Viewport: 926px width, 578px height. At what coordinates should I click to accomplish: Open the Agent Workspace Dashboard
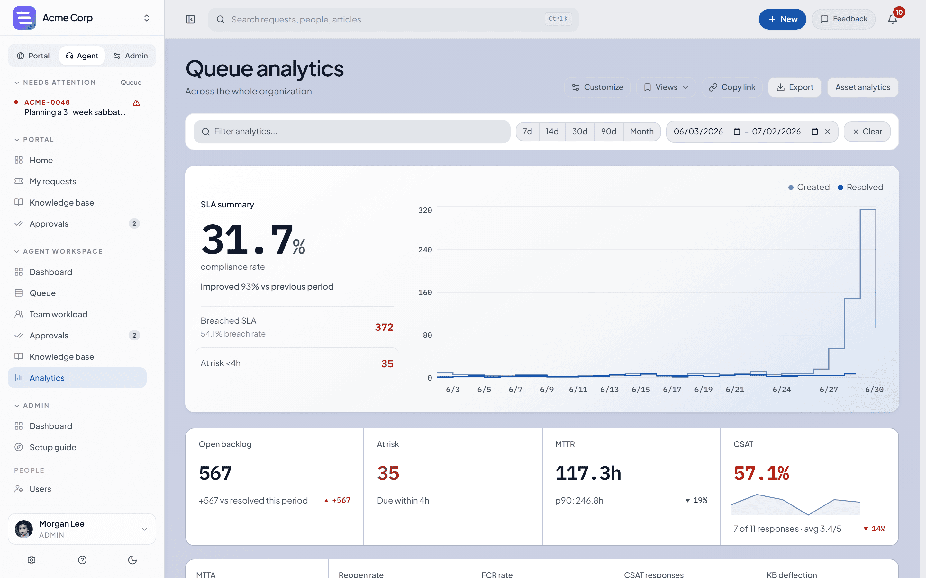tap(77, 272)
